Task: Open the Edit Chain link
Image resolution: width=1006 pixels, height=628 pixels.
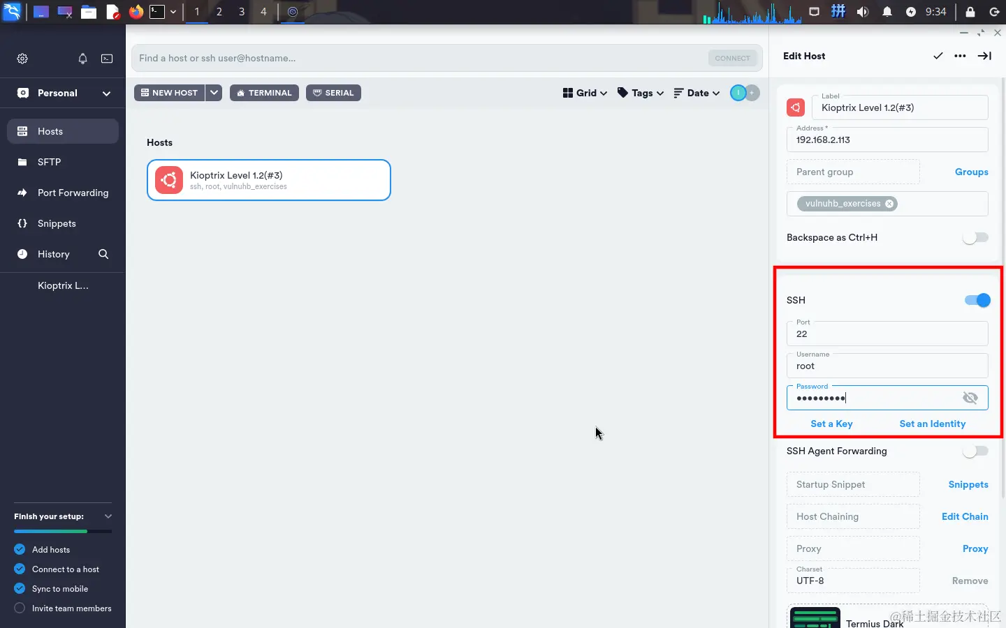Action: click(x=965, y=516)
